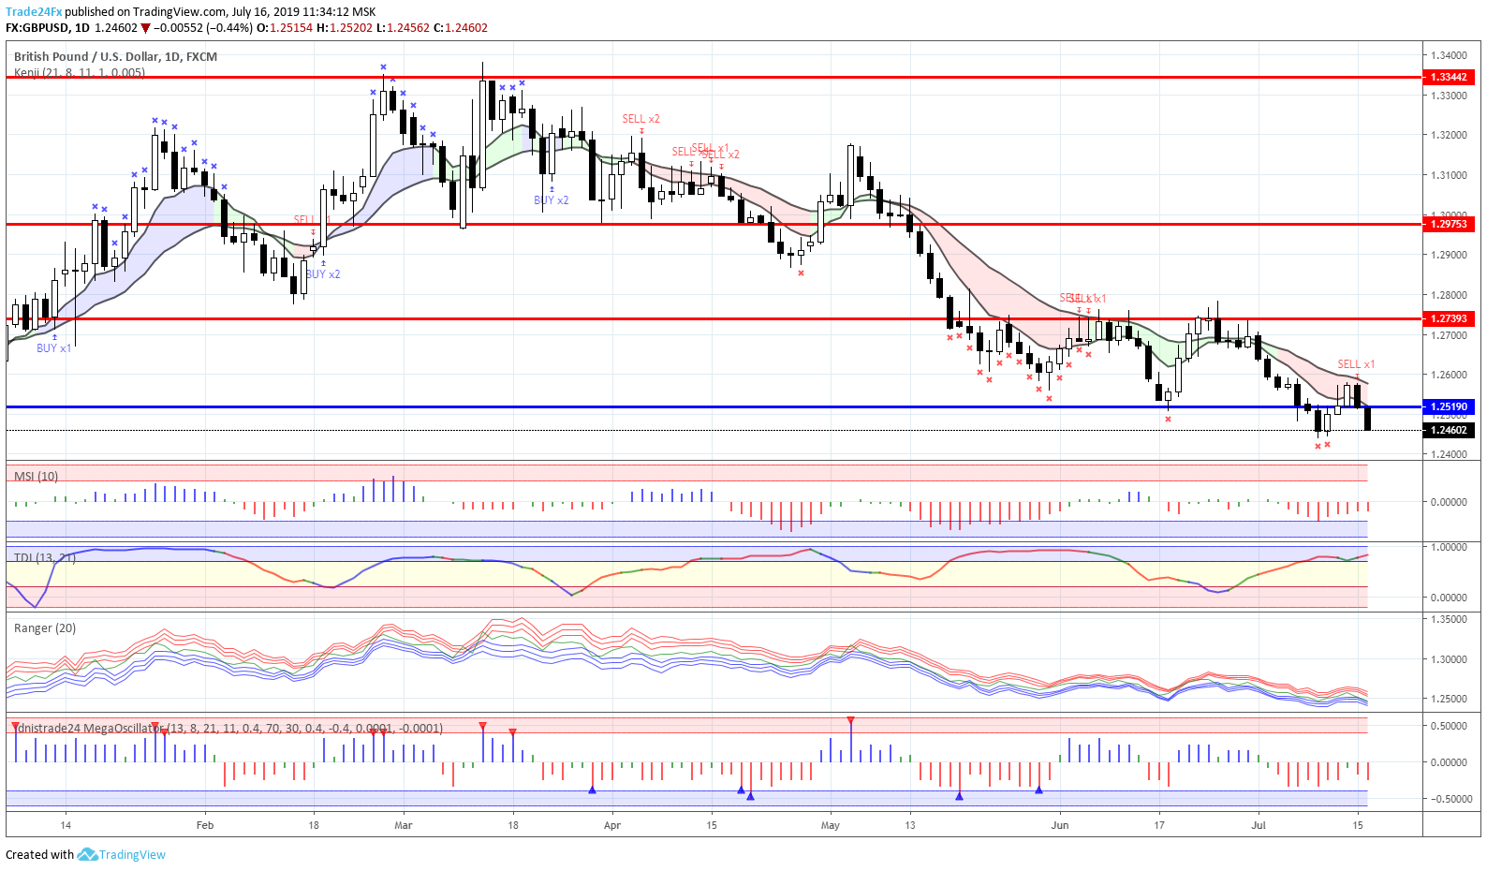This screenshot has height=871, width=1487.
Task: Select the FX:GBPUSD, 1D symbol text
Action: tap(48, 28)
